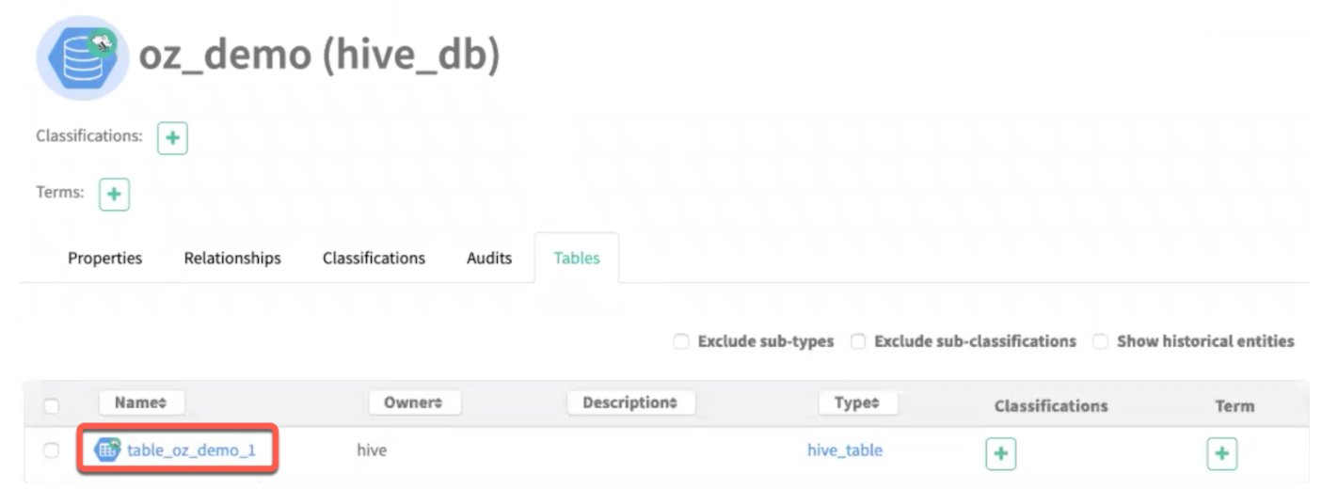
Task: Sort the table by Name column
Action: (141, 402)
